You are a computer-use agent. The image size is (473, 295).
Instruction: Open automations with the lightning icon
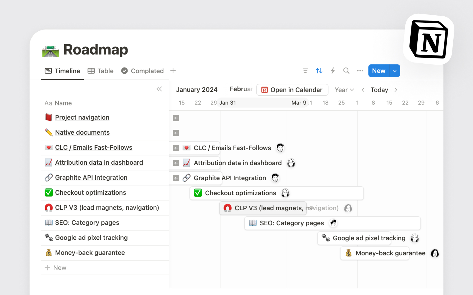point(333,70)
